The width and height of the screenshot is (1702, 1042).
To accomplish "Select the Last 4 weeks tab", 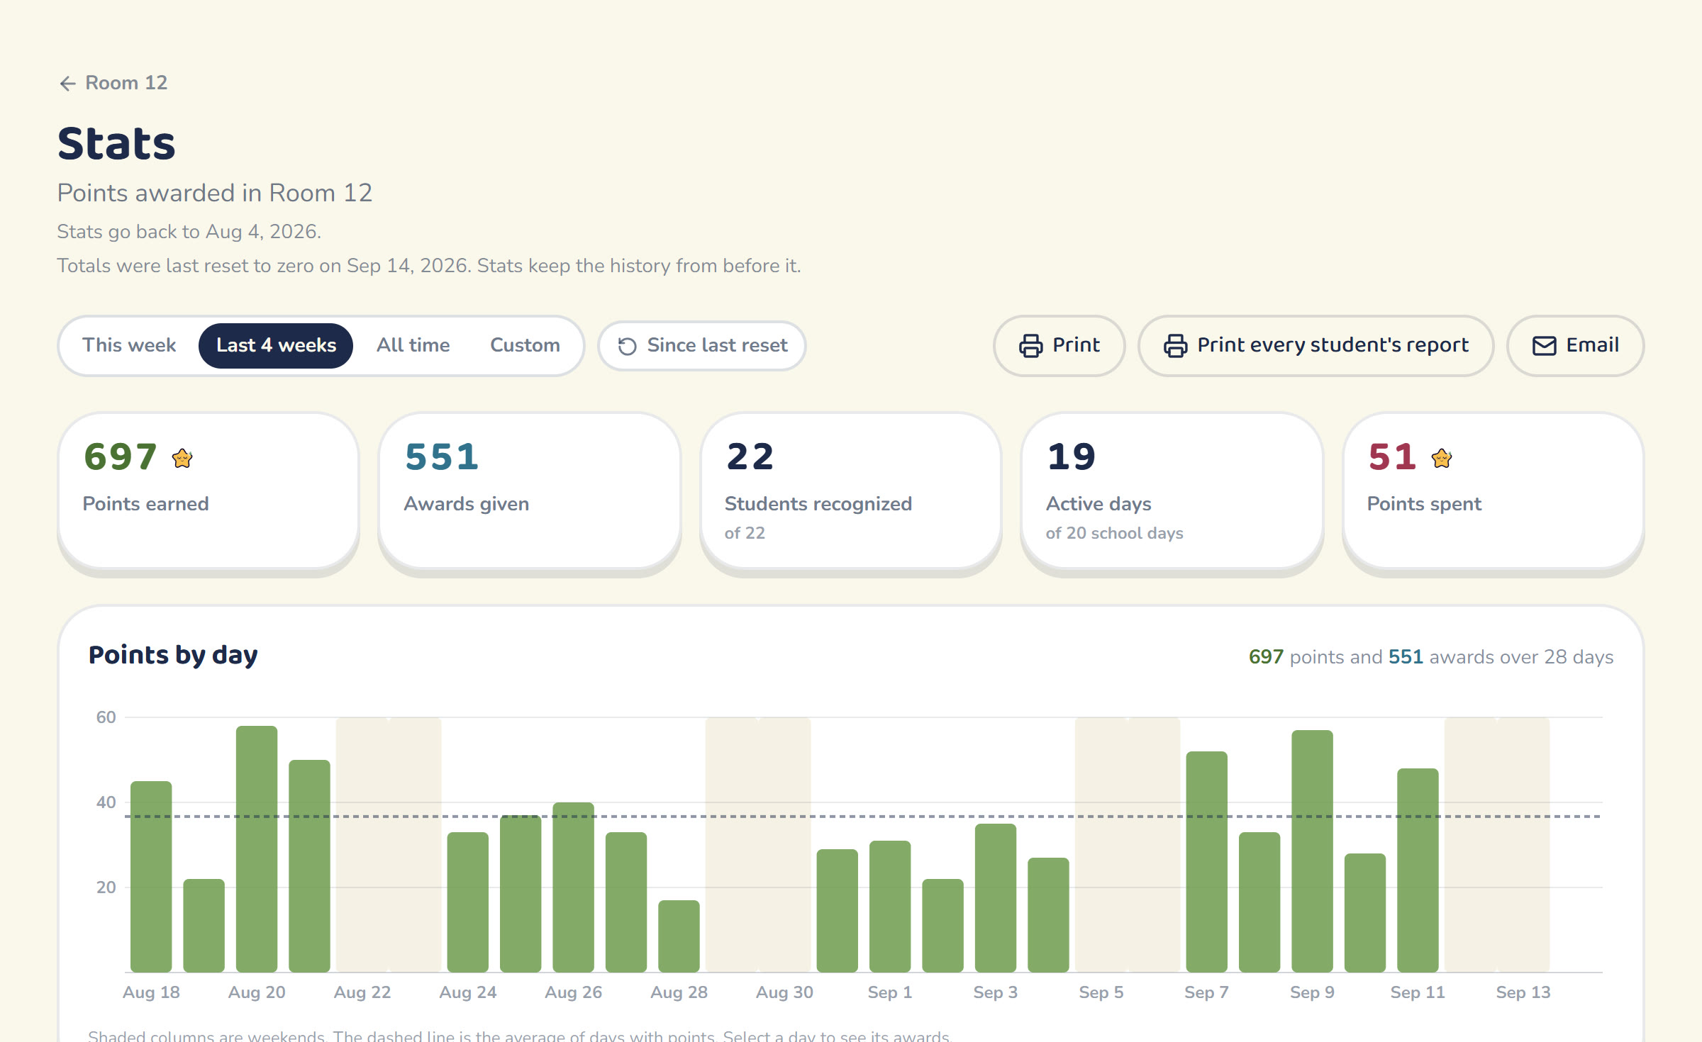I will point(276,345).
